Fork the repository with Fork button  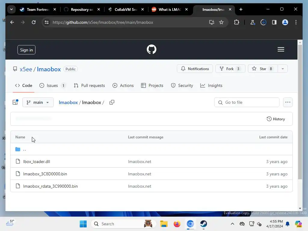(x=230, y=69)
